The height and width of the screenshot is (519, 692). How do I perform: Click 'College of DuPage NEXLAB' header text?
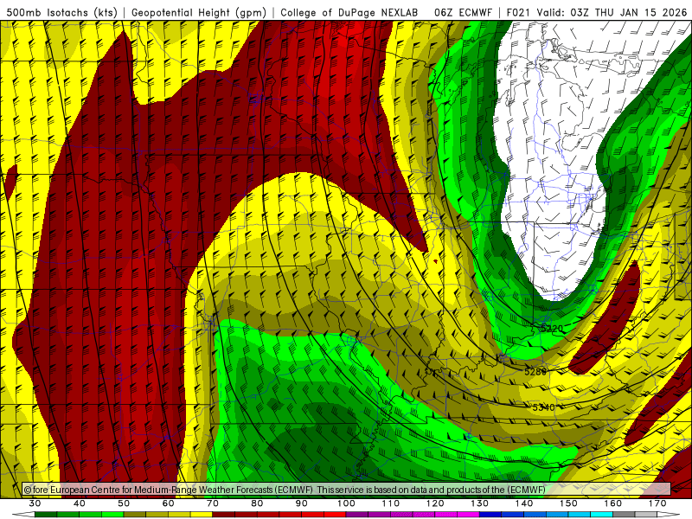click(x=349, y=12)
